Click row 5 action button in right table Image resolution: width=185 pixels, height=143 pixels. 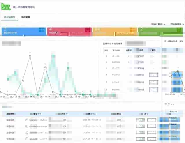154,82
